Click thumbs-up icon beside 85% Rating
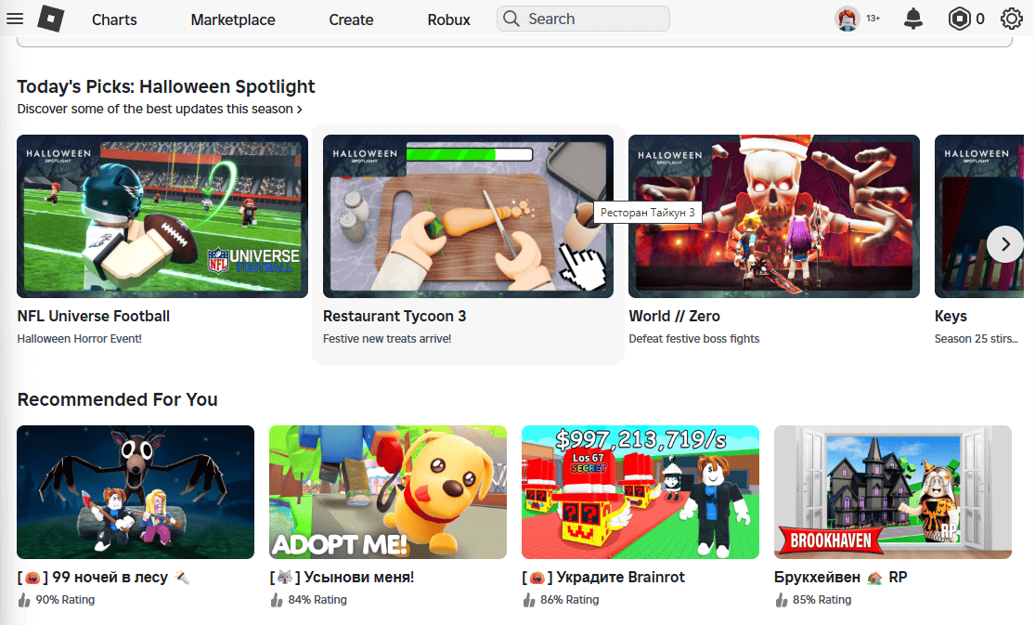1035x625 pixels. tap(782, 600)
